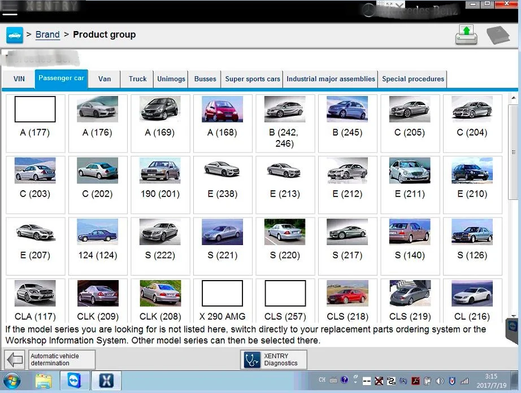
Task: Launch XENTRY Diagnostics button
Action: click(x=273, y=360)
